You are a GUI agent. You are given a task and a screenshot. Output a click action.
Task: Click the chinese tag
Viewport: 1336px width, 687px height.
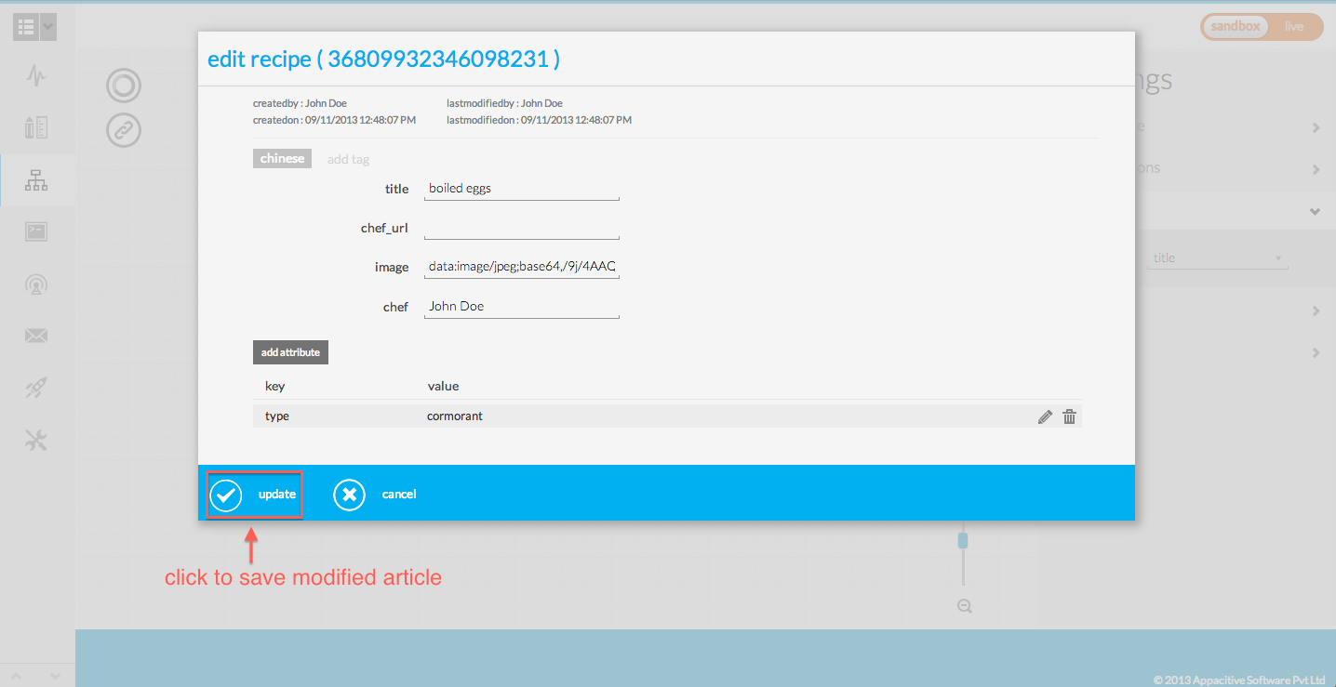(x=282, y=158)
